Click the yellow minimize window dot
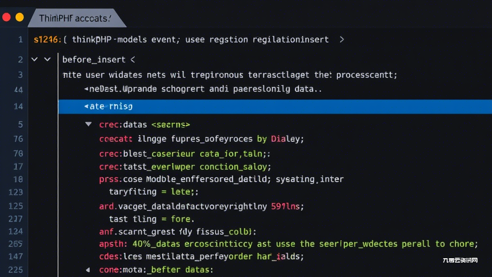This screenshot has width=492, height=277. [x=19, y=17]
